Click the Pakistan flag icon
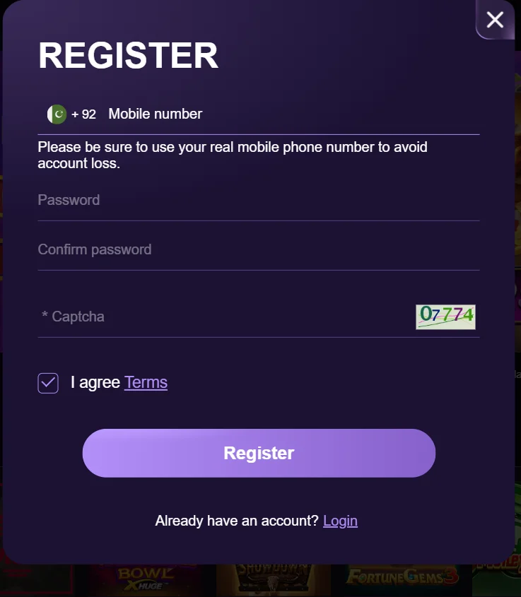The height and width of the screenshot is (597, 521). click(x=57, y=114)
